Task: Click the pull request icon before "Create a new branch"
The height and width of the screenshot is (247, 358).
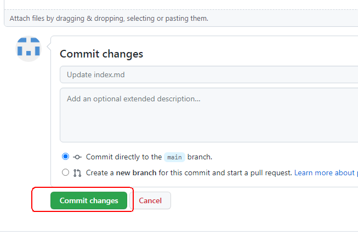Action: [77, 173]
